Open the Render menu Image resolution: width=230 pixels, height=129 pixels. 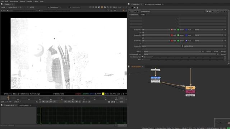click(x=29, y=1)
